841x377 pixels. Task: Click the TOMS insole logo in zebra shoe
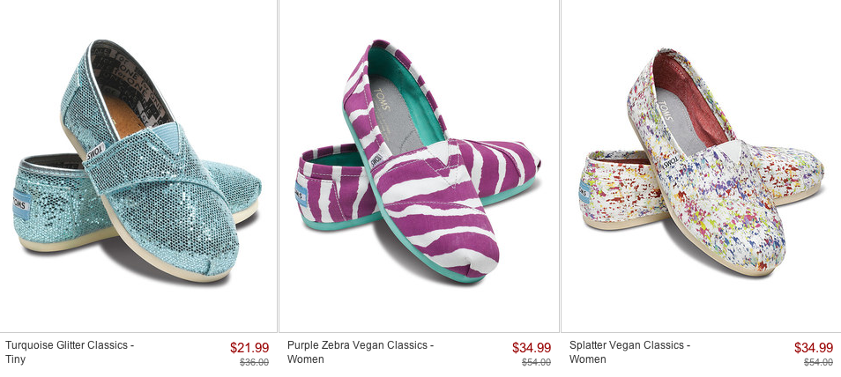(x=383, y=99)
